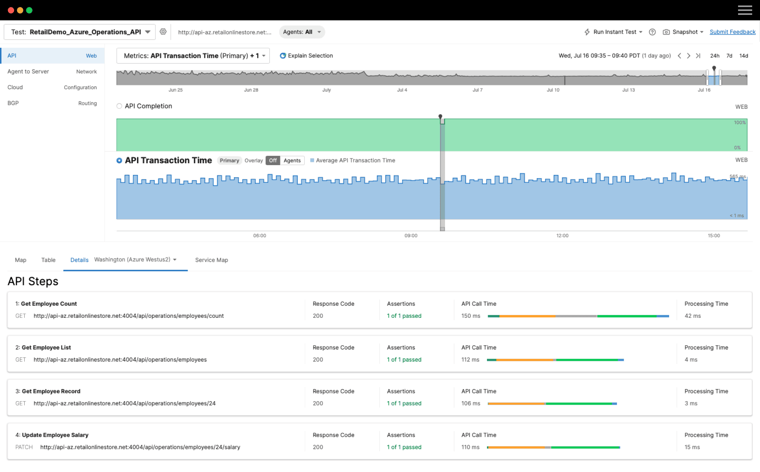Viewport: 760px width, 472px height.
Task: Open the Washington (Azure Westus2) agent dropdown
Action: [x=135, y=259]
